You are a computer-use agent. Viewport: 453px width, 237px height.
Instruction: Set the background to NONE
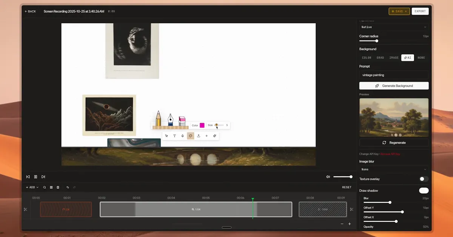click(421, 58)
